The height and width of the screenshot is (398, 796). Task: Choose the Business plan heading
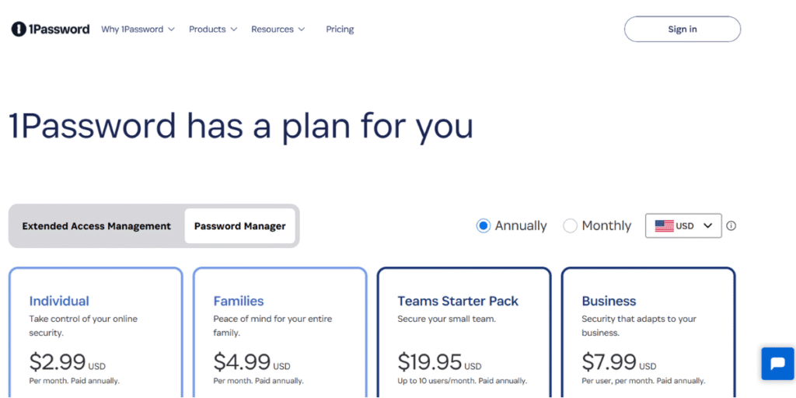(x=609, y=301)
